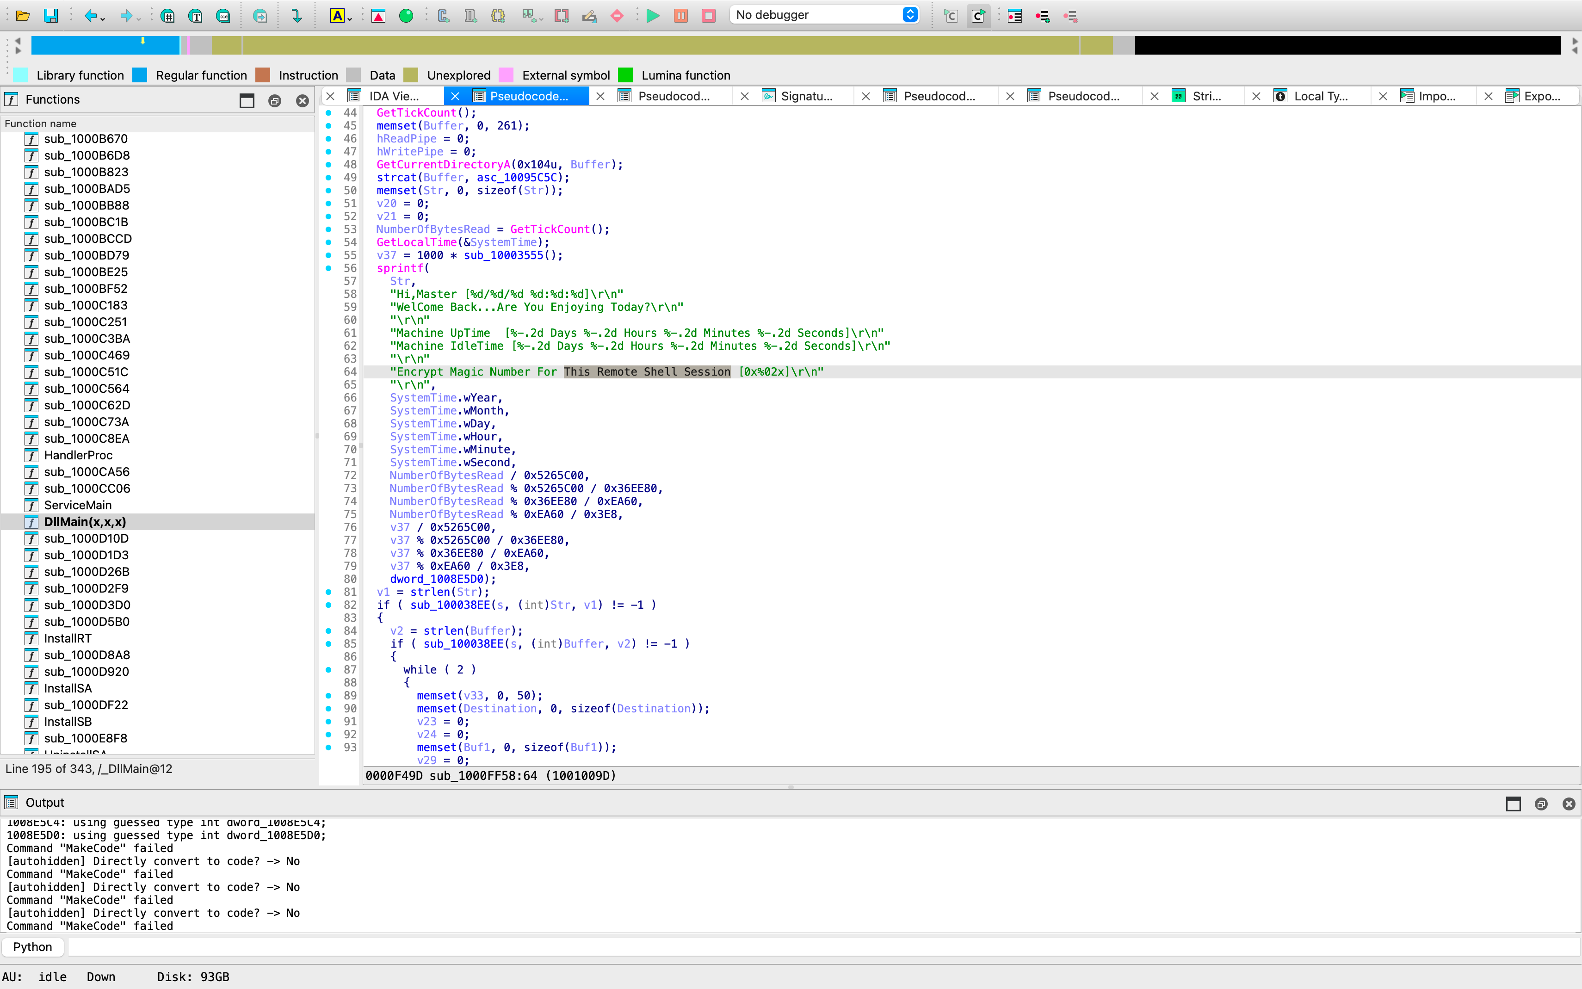Click the red triangle toolbar icon
Image resolution: width=1582 pixels, height=989 pixels.
378,16
